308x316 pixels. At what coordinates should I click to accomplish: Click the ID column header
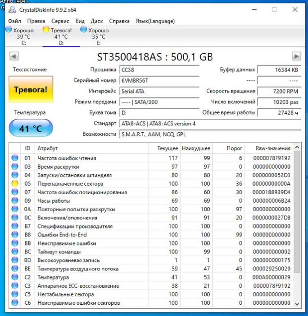[x=27, y=149]
